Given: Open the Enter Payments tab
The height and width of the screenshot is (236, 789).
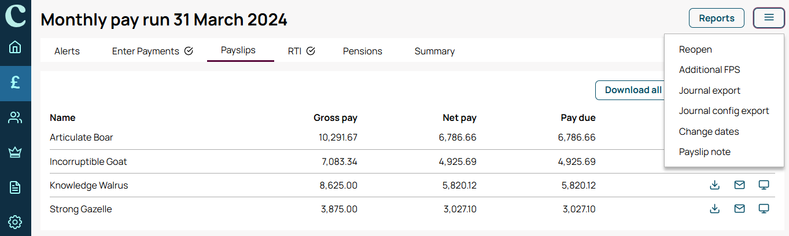Looking at the screenshot, I should [x=153, y=51].
